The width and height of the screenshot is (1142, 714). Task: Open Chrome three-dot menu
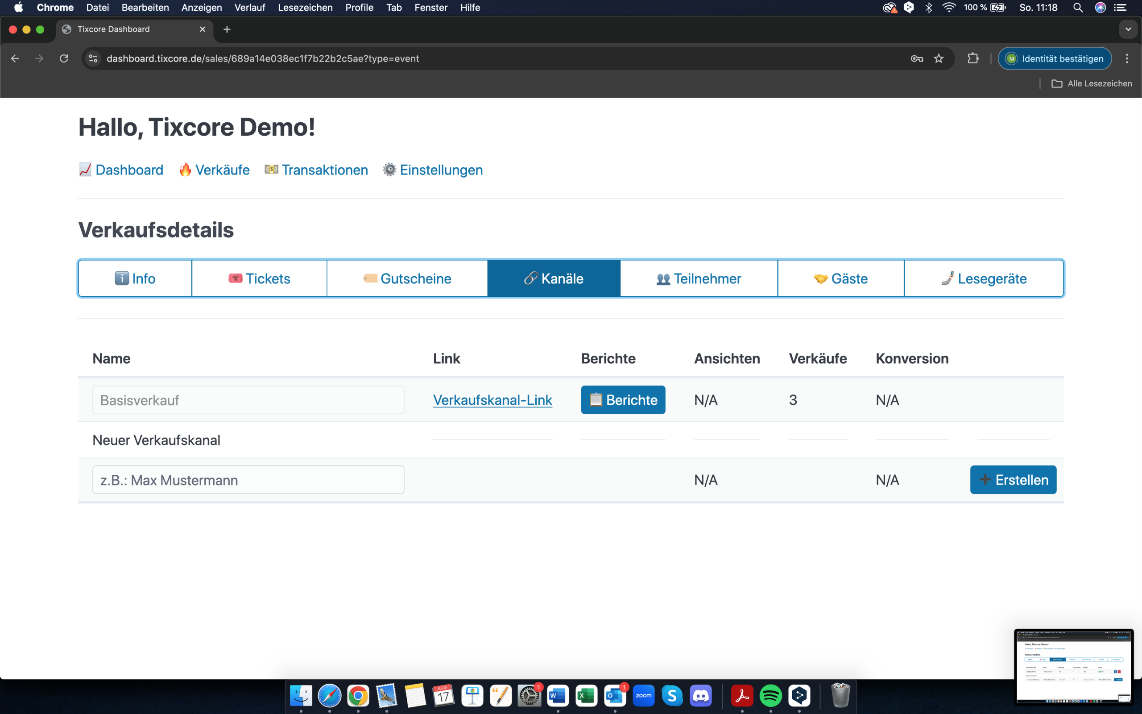pyautogui.click(x=1127, y=58)
